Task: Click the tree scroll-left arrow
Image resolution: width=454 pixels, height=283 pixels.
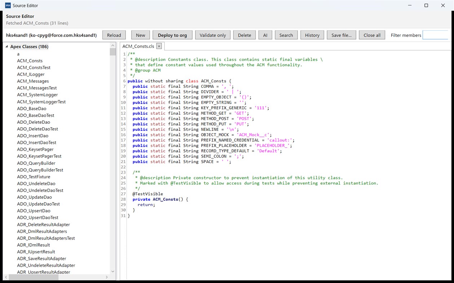Action: 5,277
